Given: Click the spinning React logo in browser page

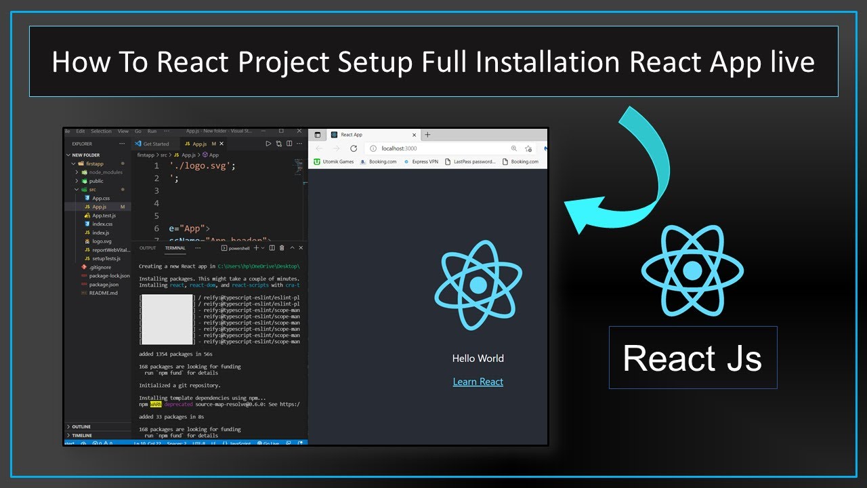Looking at the screenshot, I should tap(478, 285).
